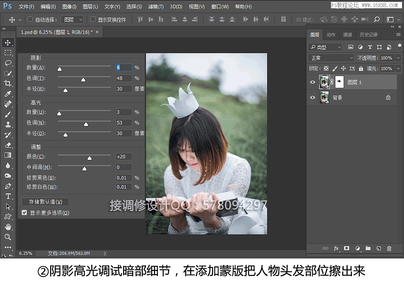The width and height of the screenshot is (404, 282).
Task: Select the Quick Selection tool
Action: [x=8, y=73]
